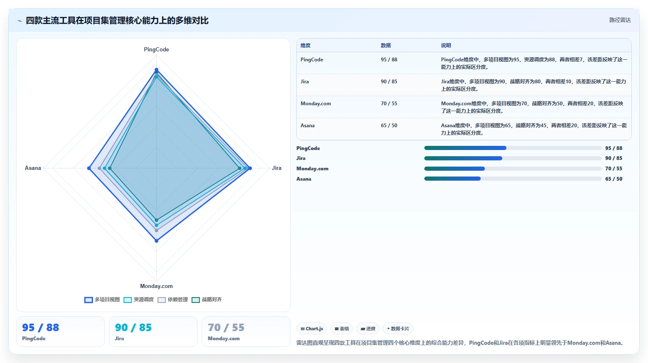Click the outermost Jira radar data point
The width and height of the screenshot is (648, 363).
[250, 168]
